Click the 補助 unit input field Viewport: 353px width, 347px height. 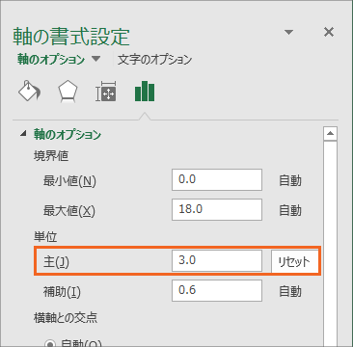click(217, 290)
